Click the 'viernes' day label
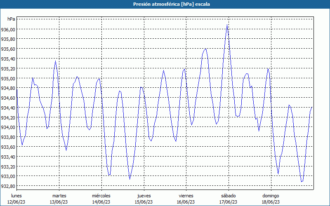This screenshot has height=206, width=330. 186,196
